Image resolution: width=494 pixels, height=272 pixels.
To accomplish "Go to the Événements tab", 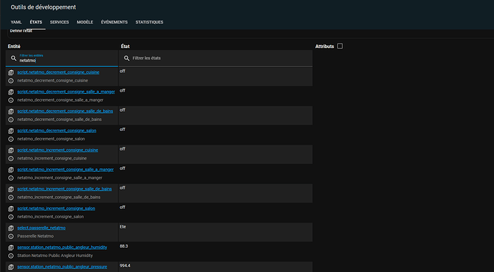I will [x=114, y=22].
